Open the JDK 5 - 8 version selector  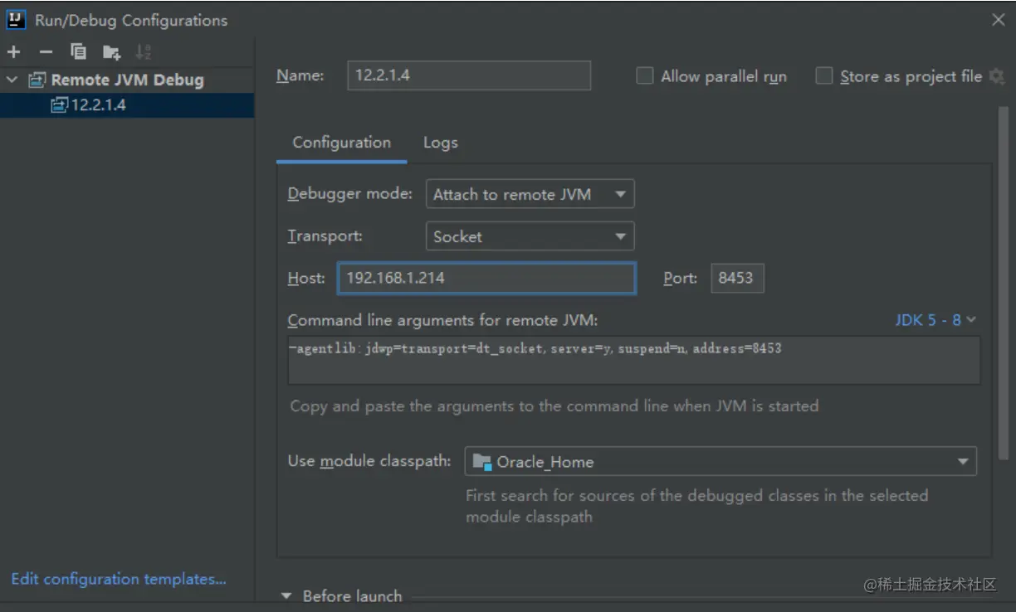click(935, 320)
